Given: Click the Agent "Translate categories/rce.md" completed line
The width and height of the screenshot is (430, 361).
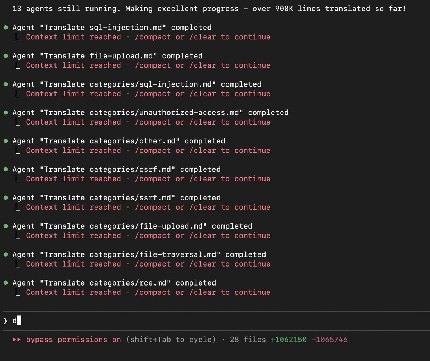Looking at the screenshot, I should point(114,283).
